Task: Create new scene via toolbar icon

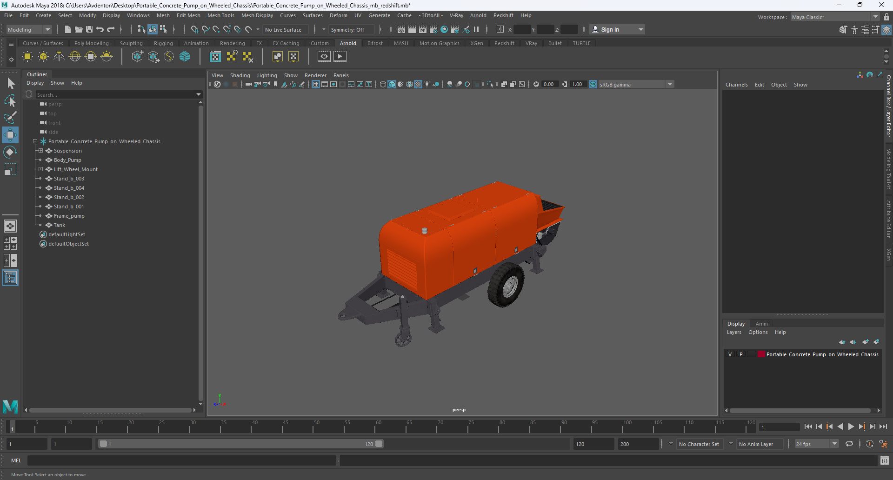Action: [68, 29]
